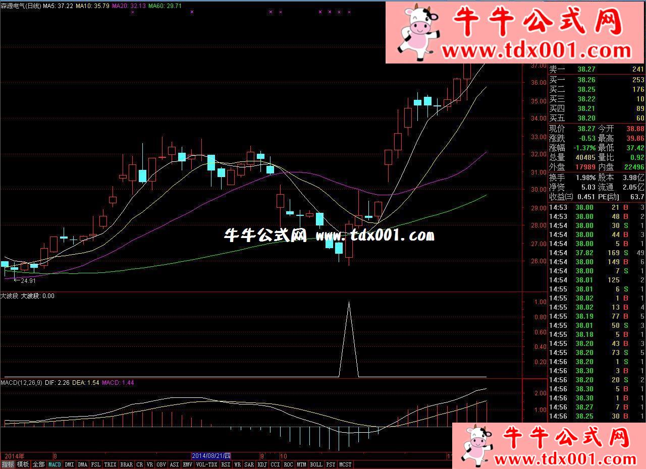Click the 2014/08/21 date marker on time axis
The height and width of the screenshot is (469, 646).
coord(211,455)
